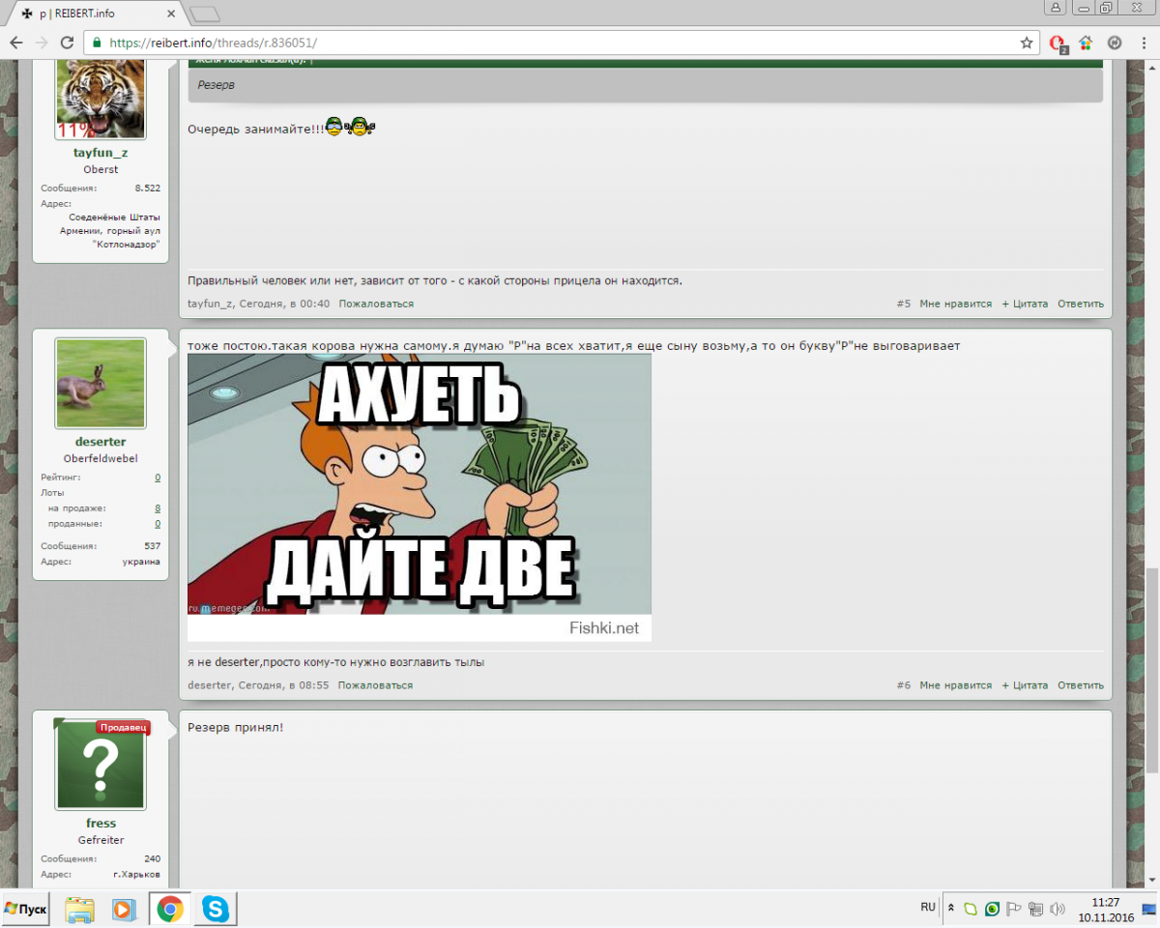Open tayfun_z tiger avatar
Screen dimensions: 1160x928
tap(101, 98)
